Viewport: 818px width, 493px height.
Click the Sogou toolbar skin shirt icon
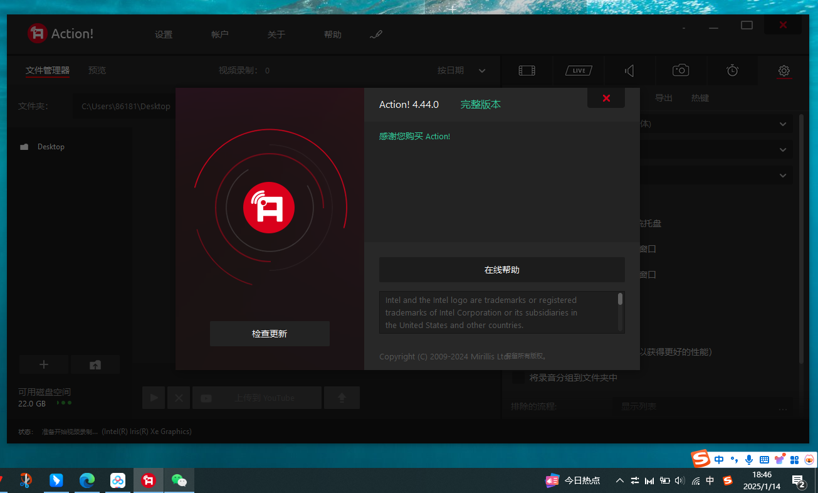click(780, 460)
